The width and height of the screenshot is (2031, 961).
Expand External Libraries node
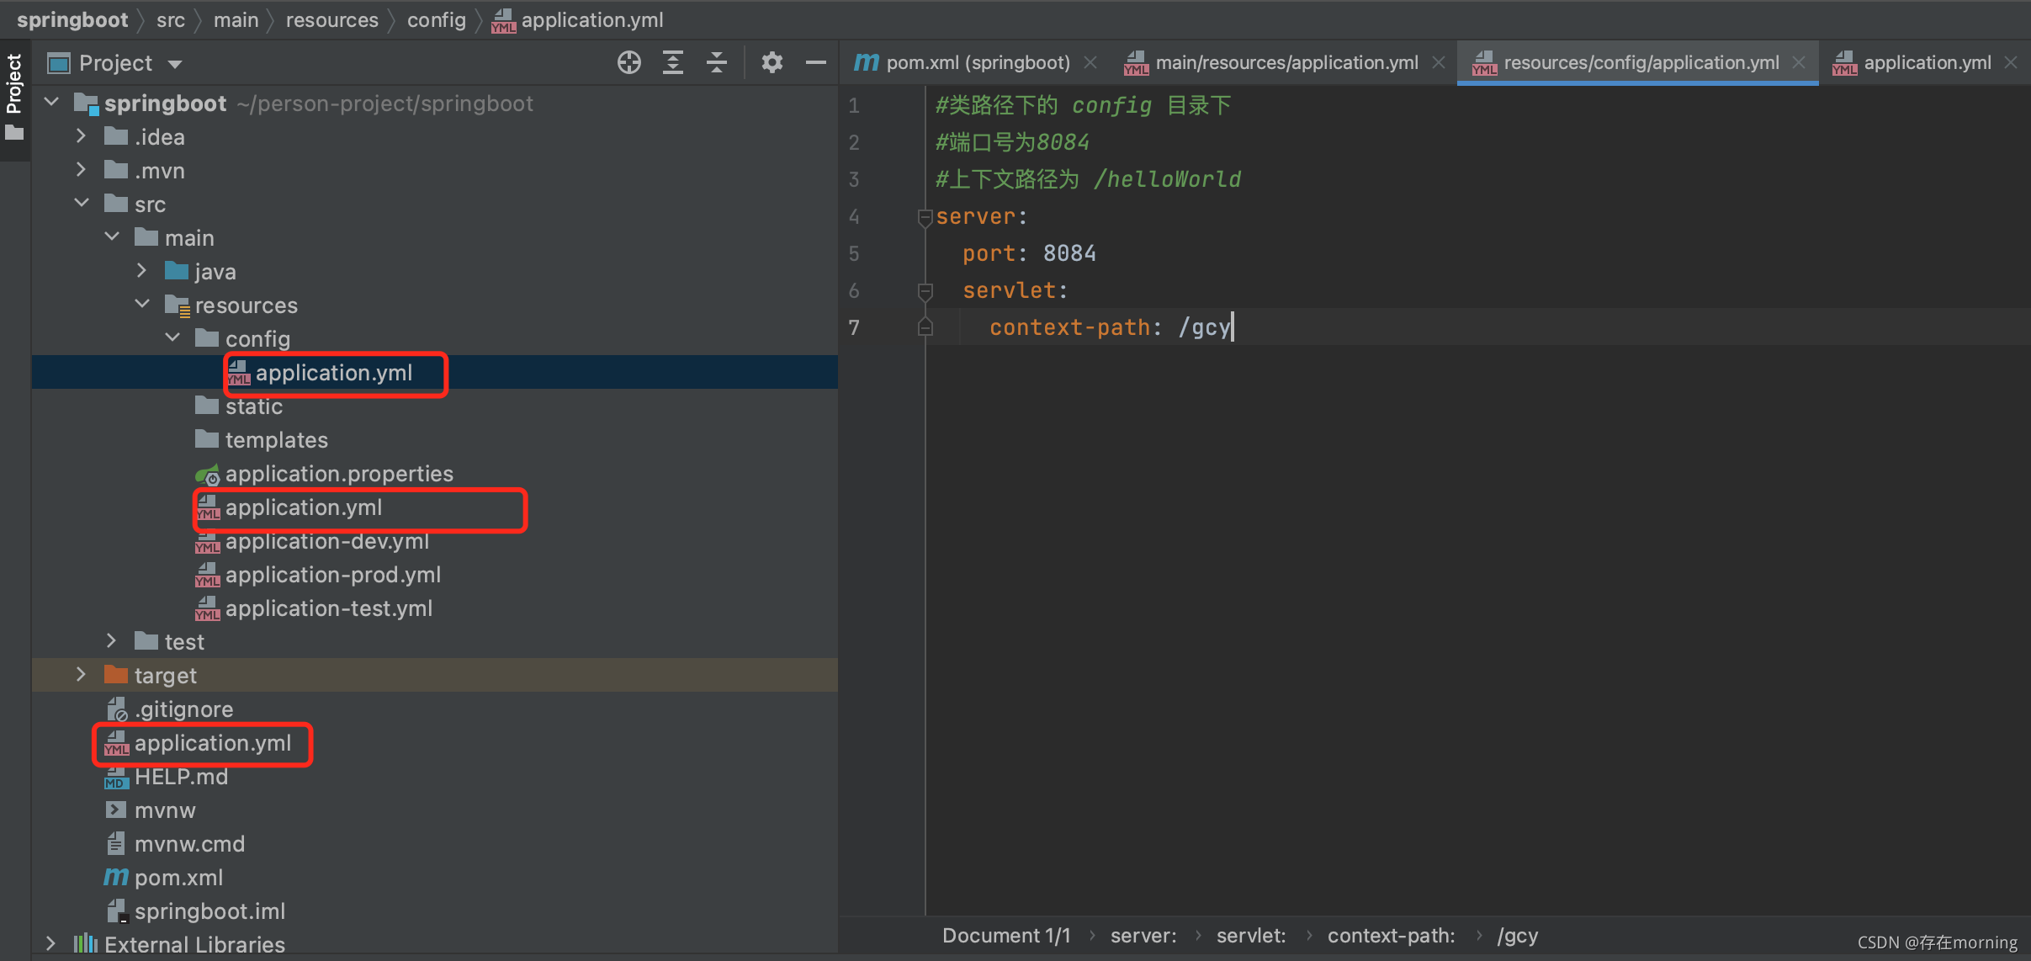(x=50, y=943)
